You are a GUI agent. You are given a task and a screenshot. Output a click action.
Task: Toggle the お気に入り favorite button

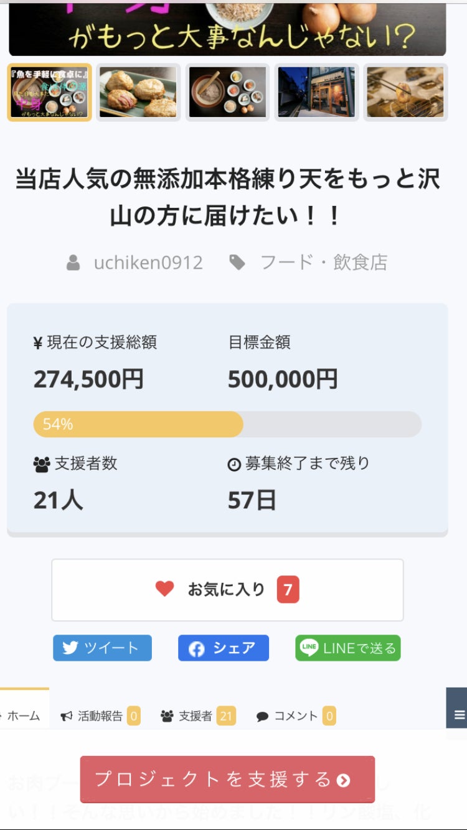pyautogui.click(x=227, y=589)
